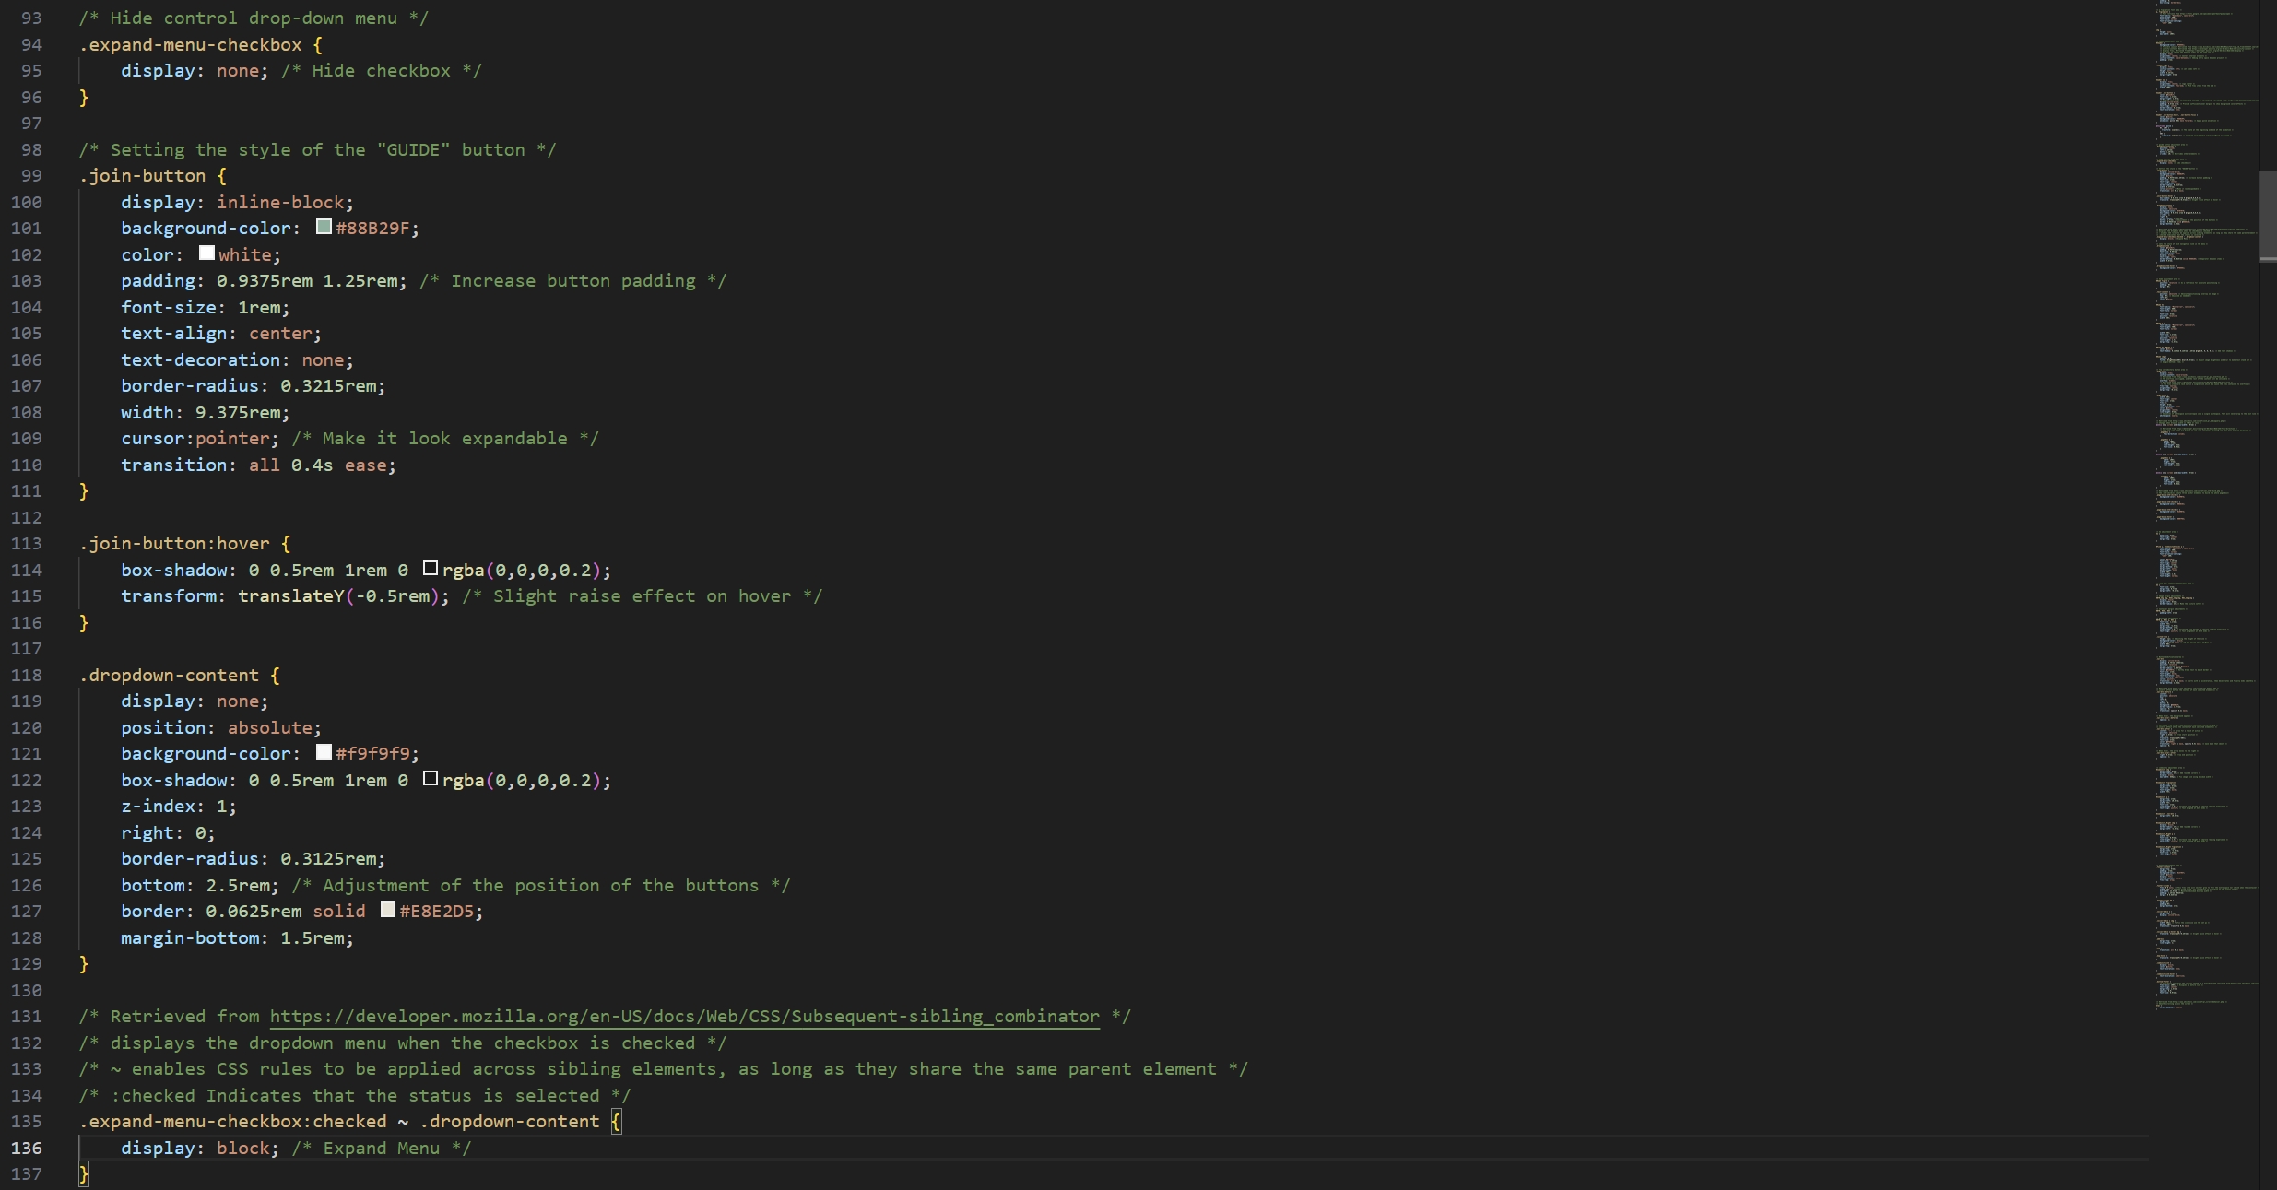Viewport: 2277px width, 1190px height.
Task: Click the white color swatch on color property
Action: (206, 253)
